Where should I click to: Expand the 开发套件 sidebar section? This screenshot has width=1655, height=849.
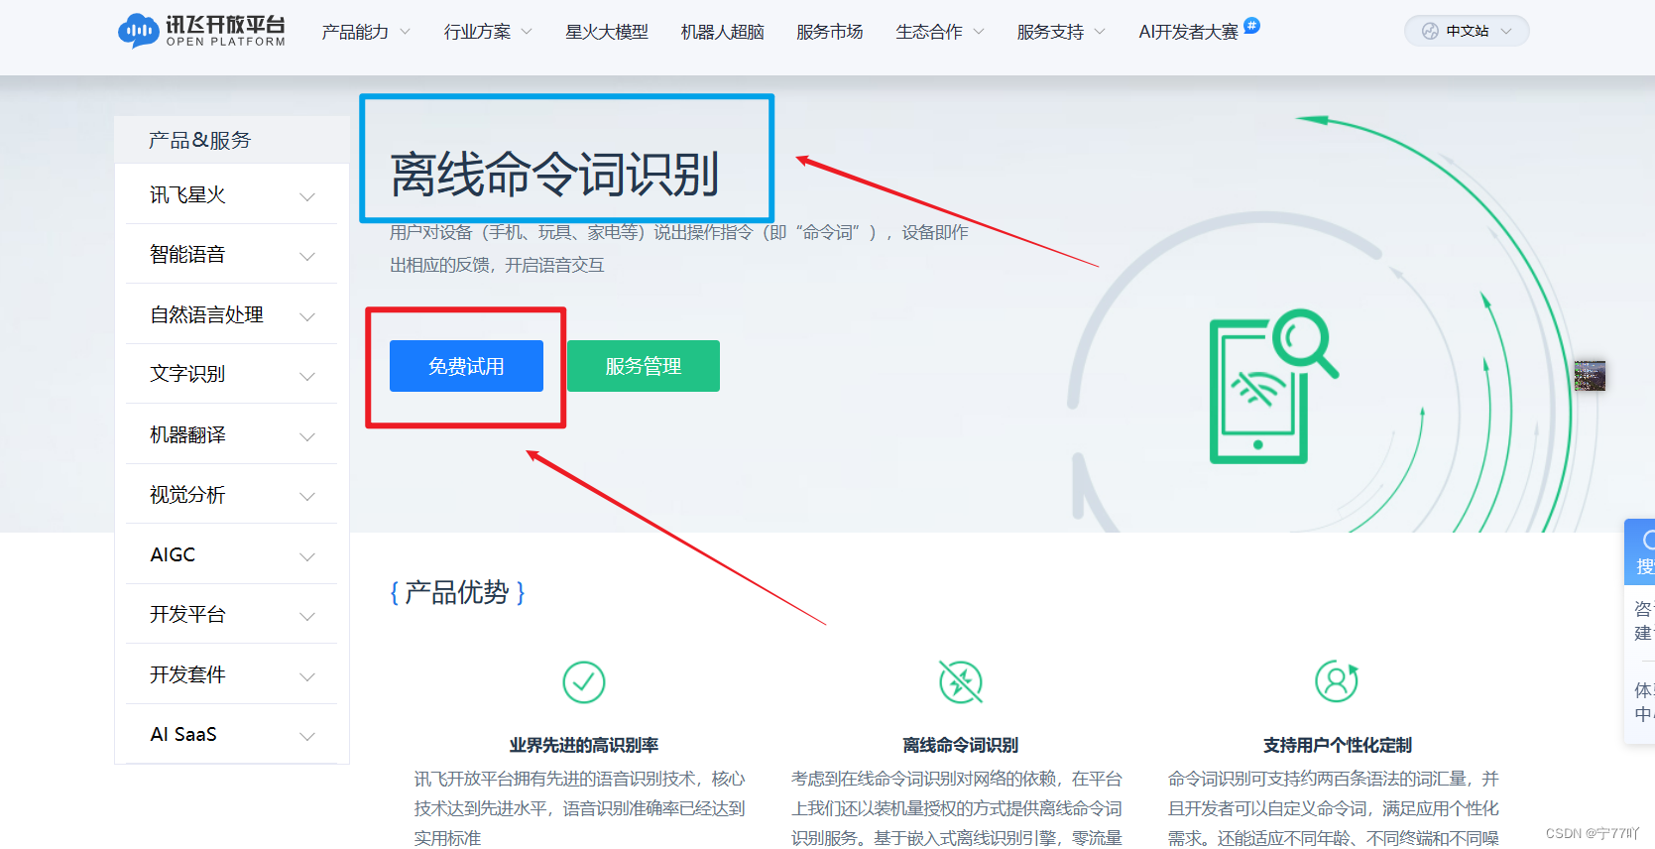tap(232, 675)
